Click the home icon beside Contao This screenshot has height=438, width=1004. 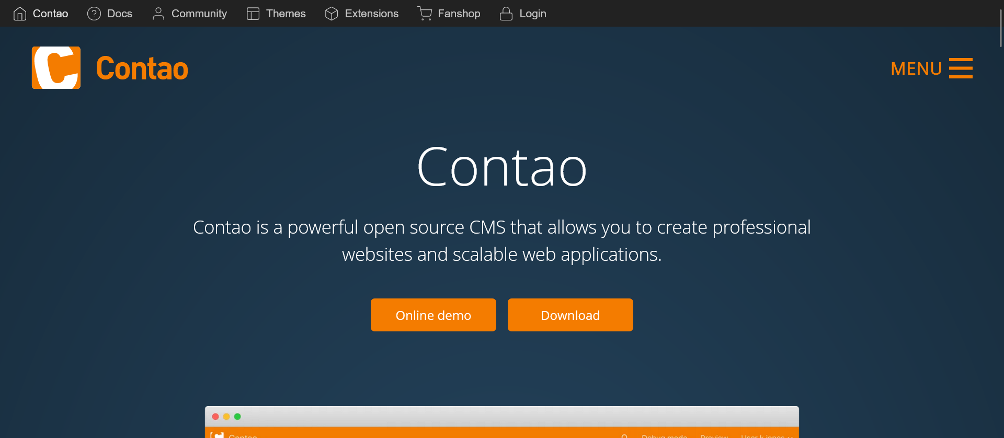pyautogui.click(x=20, y=14)
